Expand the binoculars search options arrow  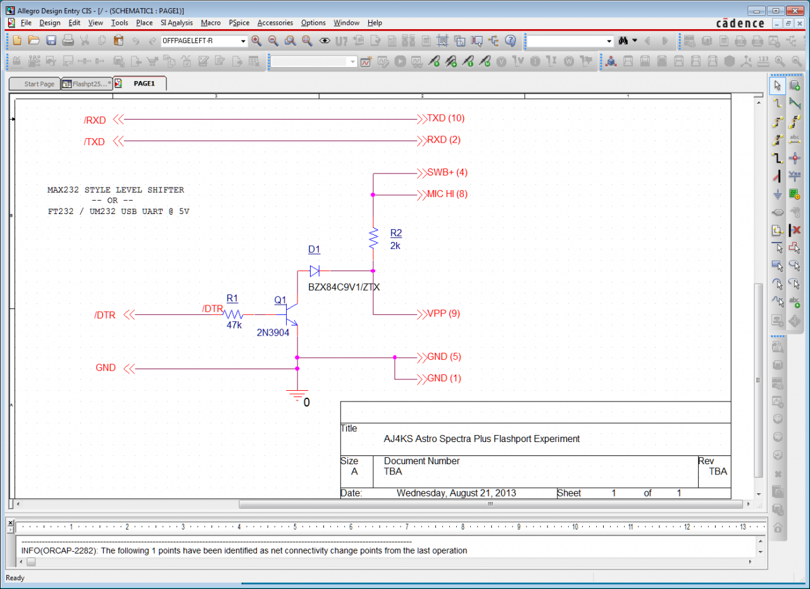point(634,41)
